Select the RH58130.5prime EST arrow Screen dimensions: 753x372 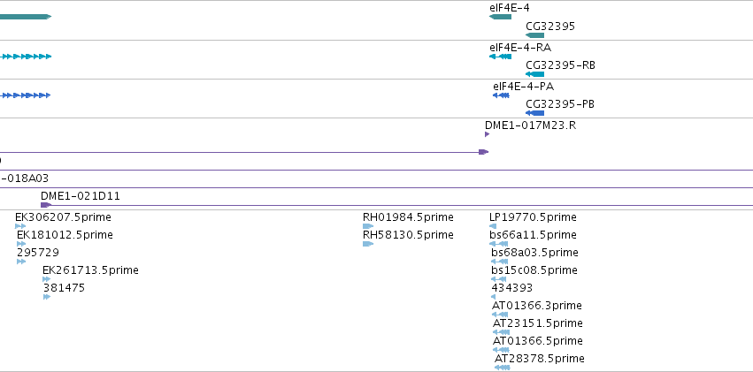(368, 244)
